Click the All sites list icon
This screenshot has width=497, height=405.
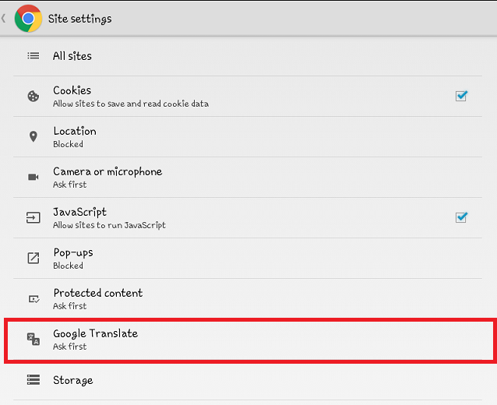tap(33, 56)
